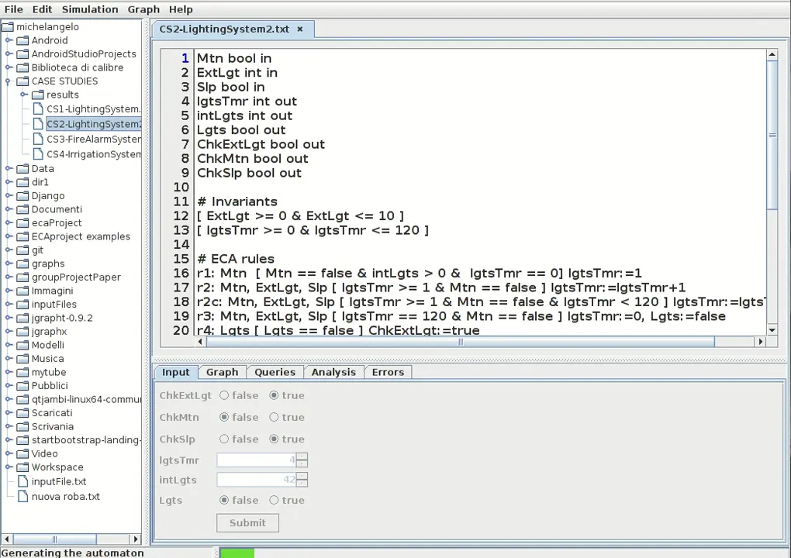Open the File menu

click(14, 9)
